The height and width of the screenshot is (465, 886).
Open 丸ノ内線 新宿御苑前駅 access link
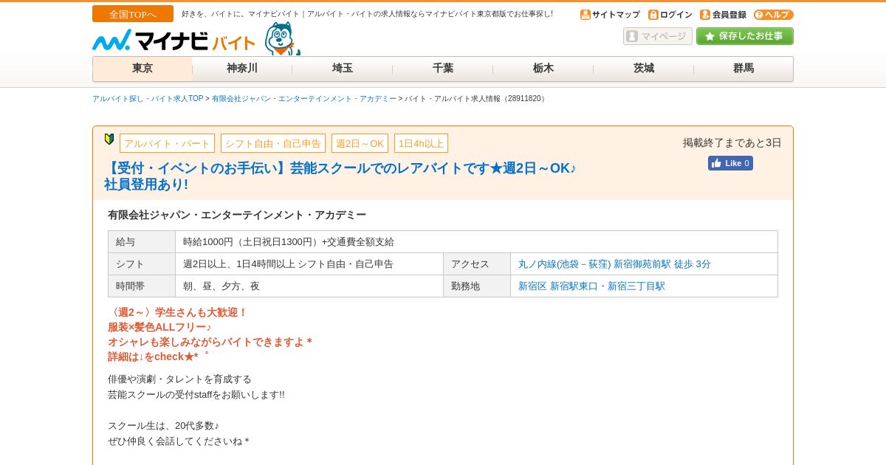click(614, 264)
